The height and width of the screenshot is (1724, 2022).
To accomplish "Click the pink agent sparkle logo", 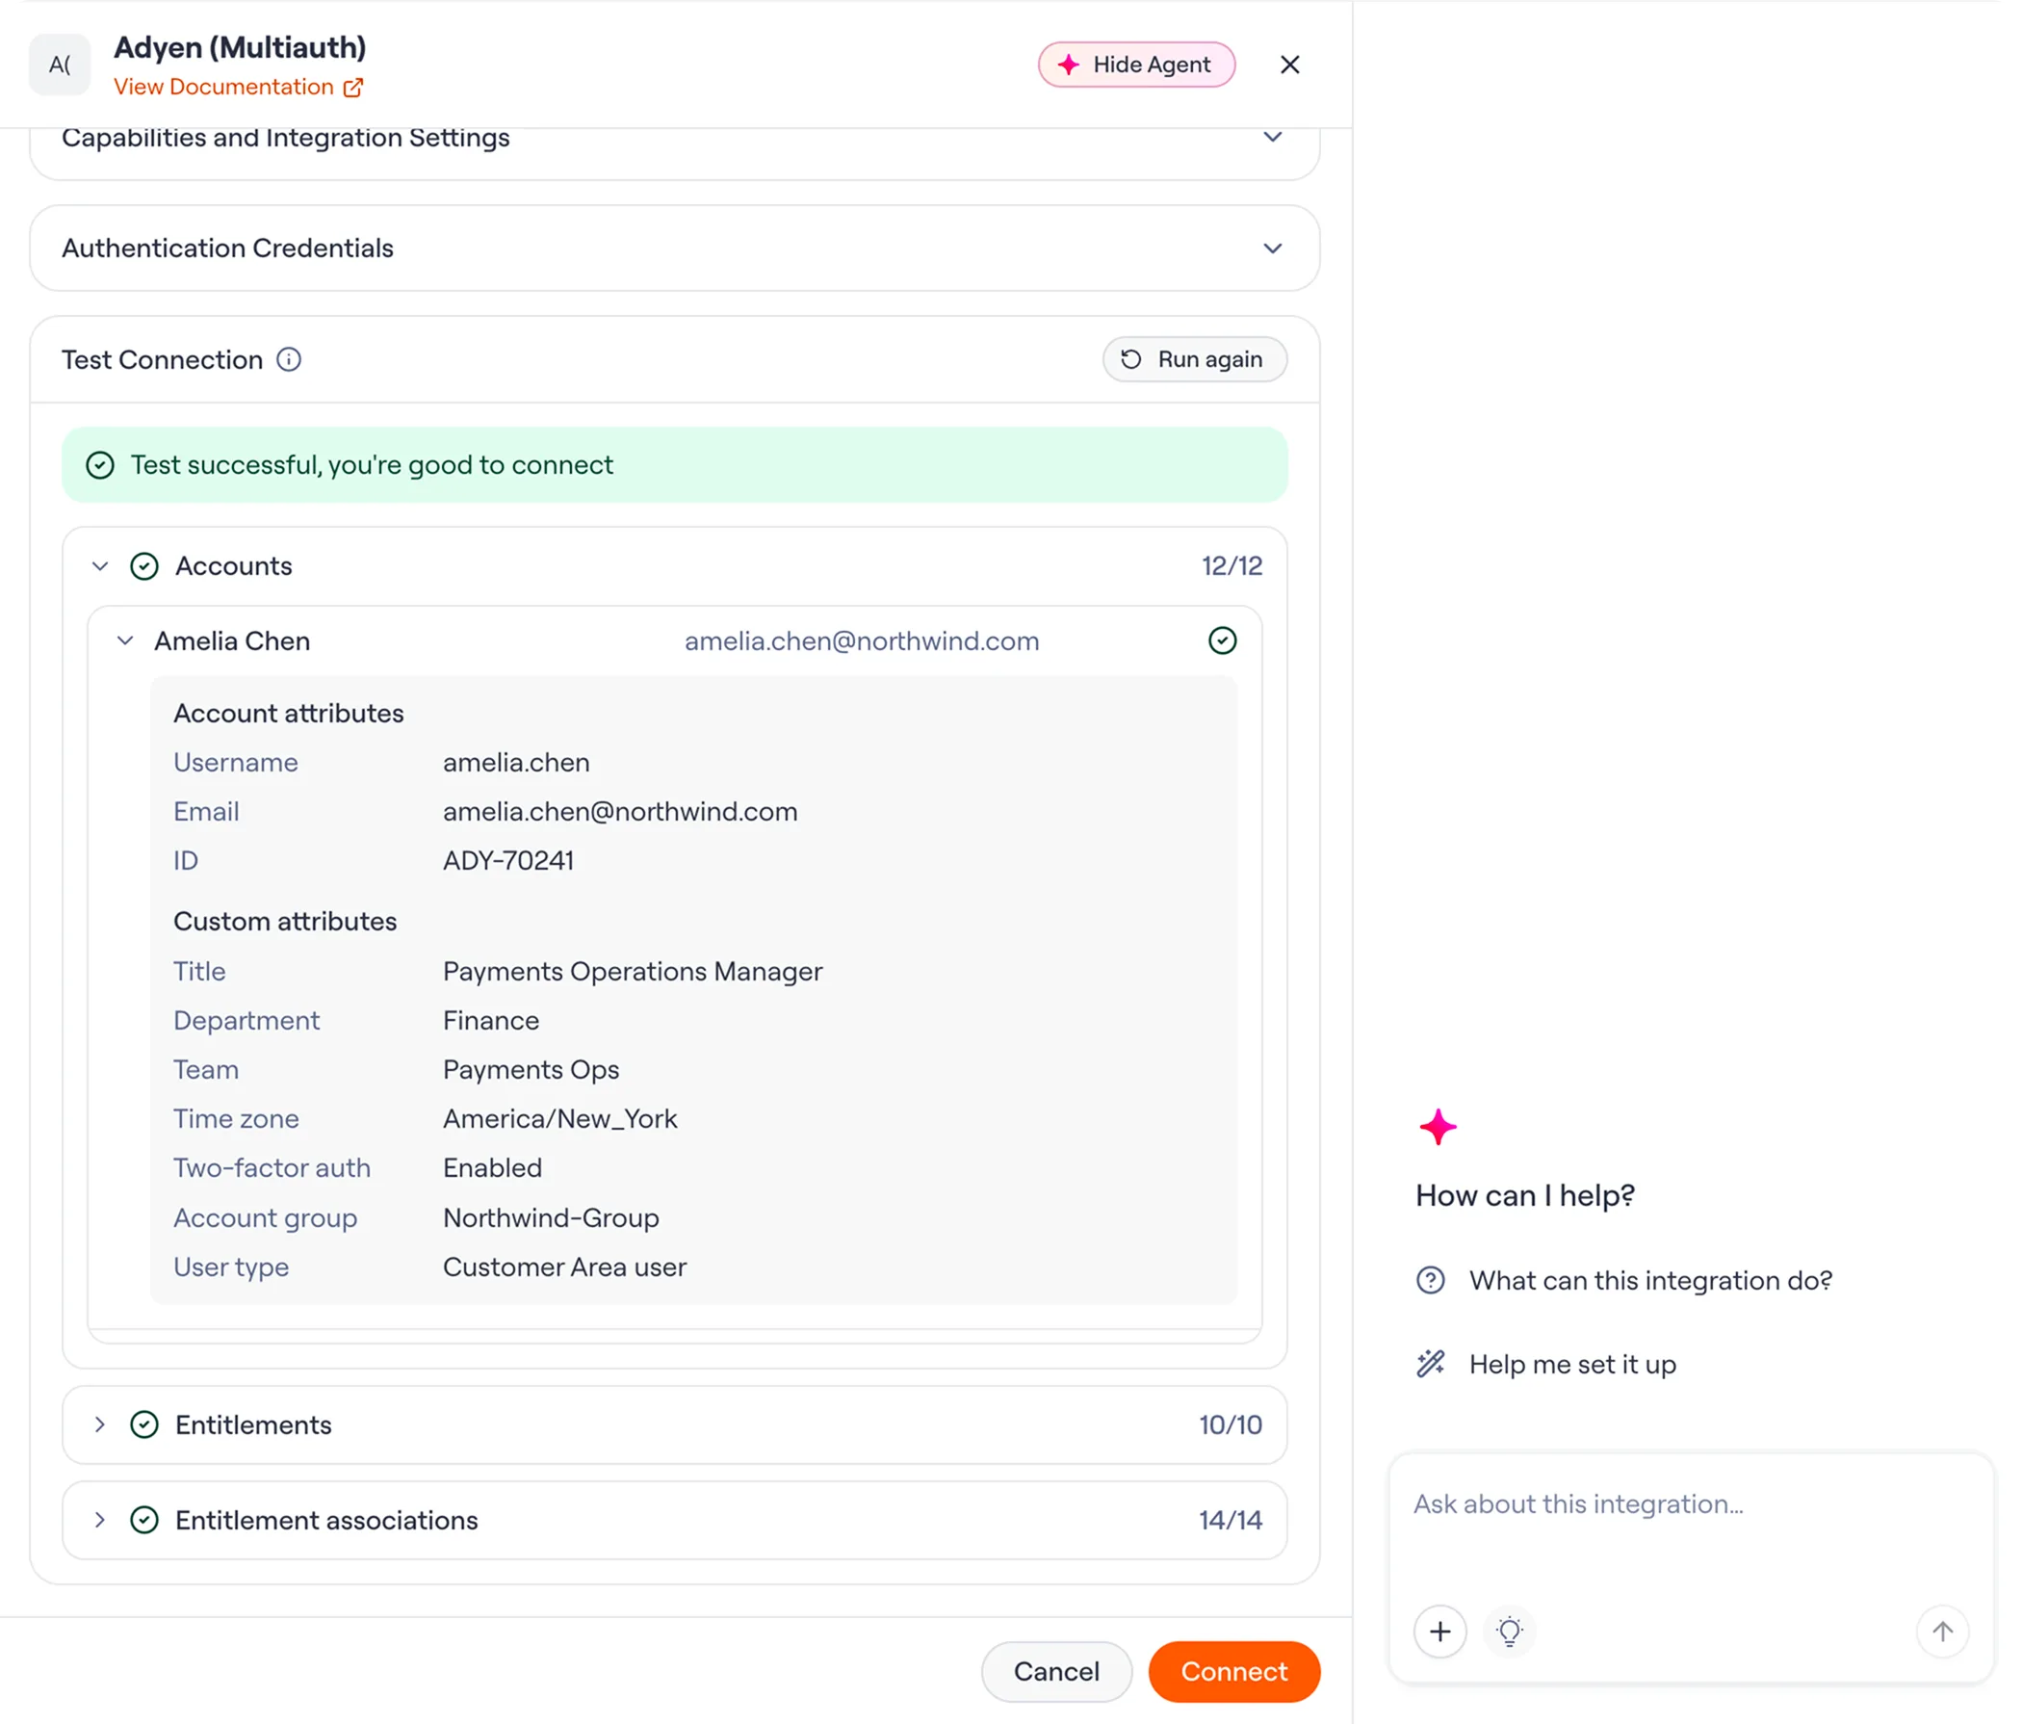I will click(x=1438, y=1127).
